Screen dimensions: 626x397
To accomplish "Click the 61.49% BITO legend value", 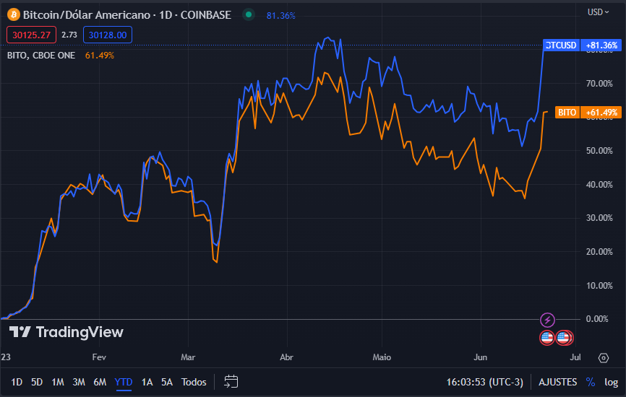I will 100,56.
